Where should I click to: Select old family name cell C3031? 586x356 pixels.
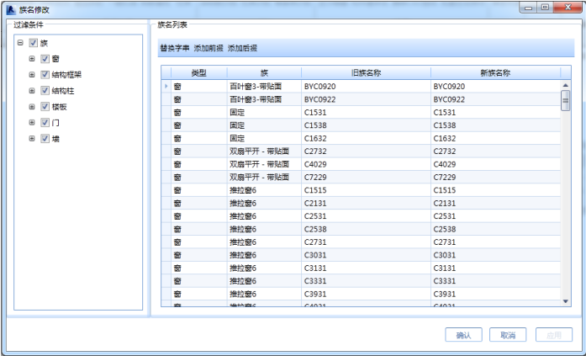click(x=366, y=255)
